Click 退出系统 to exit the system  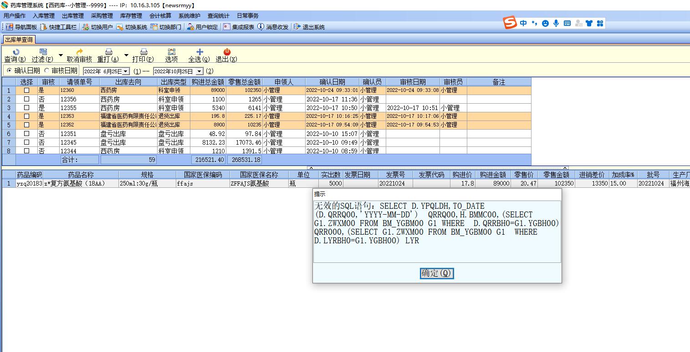(309, 27)
